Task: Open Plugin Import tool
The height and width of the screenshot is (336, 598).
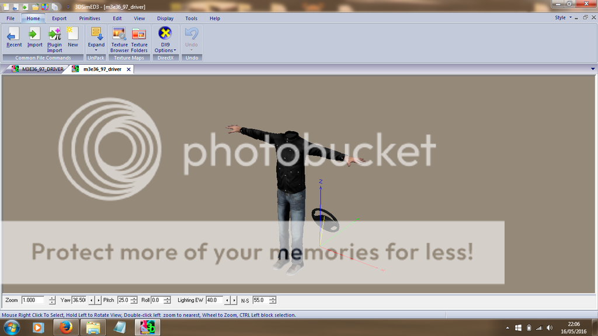Action: click(55, 38)
